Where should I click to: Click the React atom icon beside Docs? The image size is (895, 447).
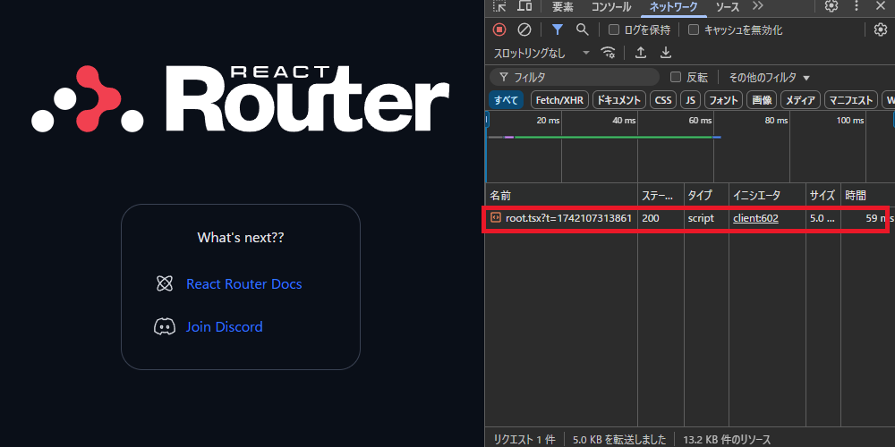click(x=165, y=283)
